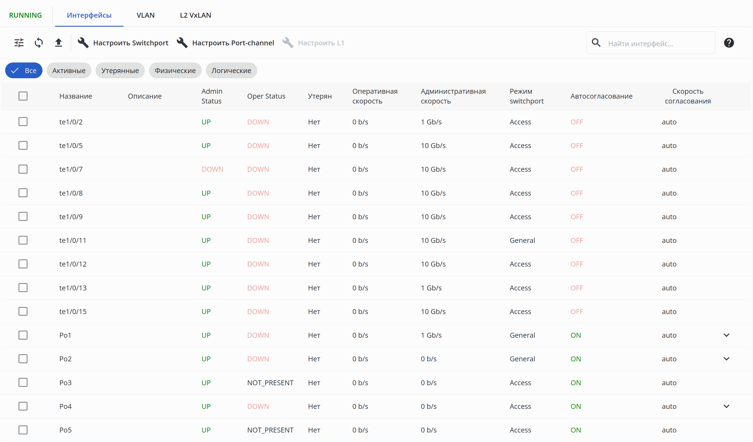The height and width of the screenshot is (442, 753).
Task: Open the column filter settings icon
Action: 19,43
